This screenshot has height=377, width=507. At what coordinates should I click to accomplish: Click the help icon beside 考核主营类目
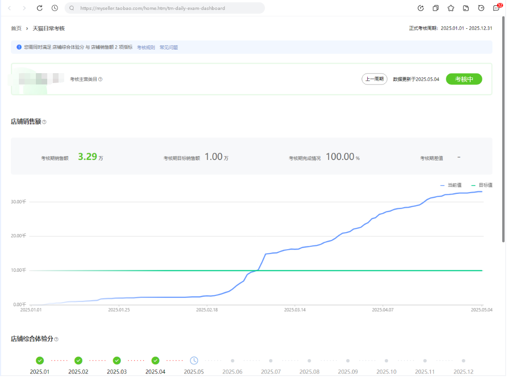pos(101,79)
